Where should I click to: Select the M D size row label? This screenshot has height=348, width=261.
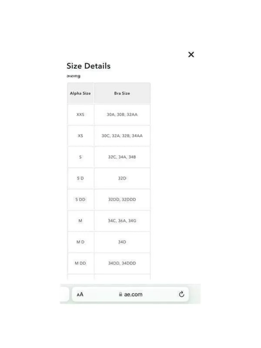tap(80, 242)
